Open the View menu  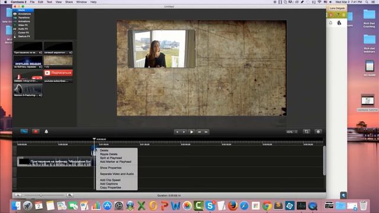pos(59,2)
